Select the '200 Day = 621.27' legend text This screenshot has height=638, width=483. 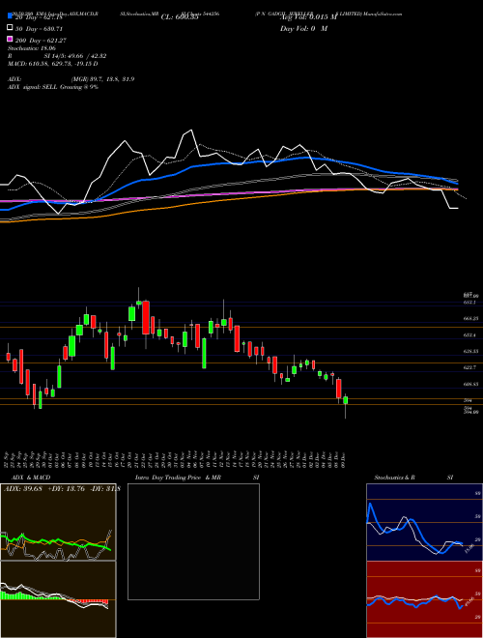tap(41, 41)
